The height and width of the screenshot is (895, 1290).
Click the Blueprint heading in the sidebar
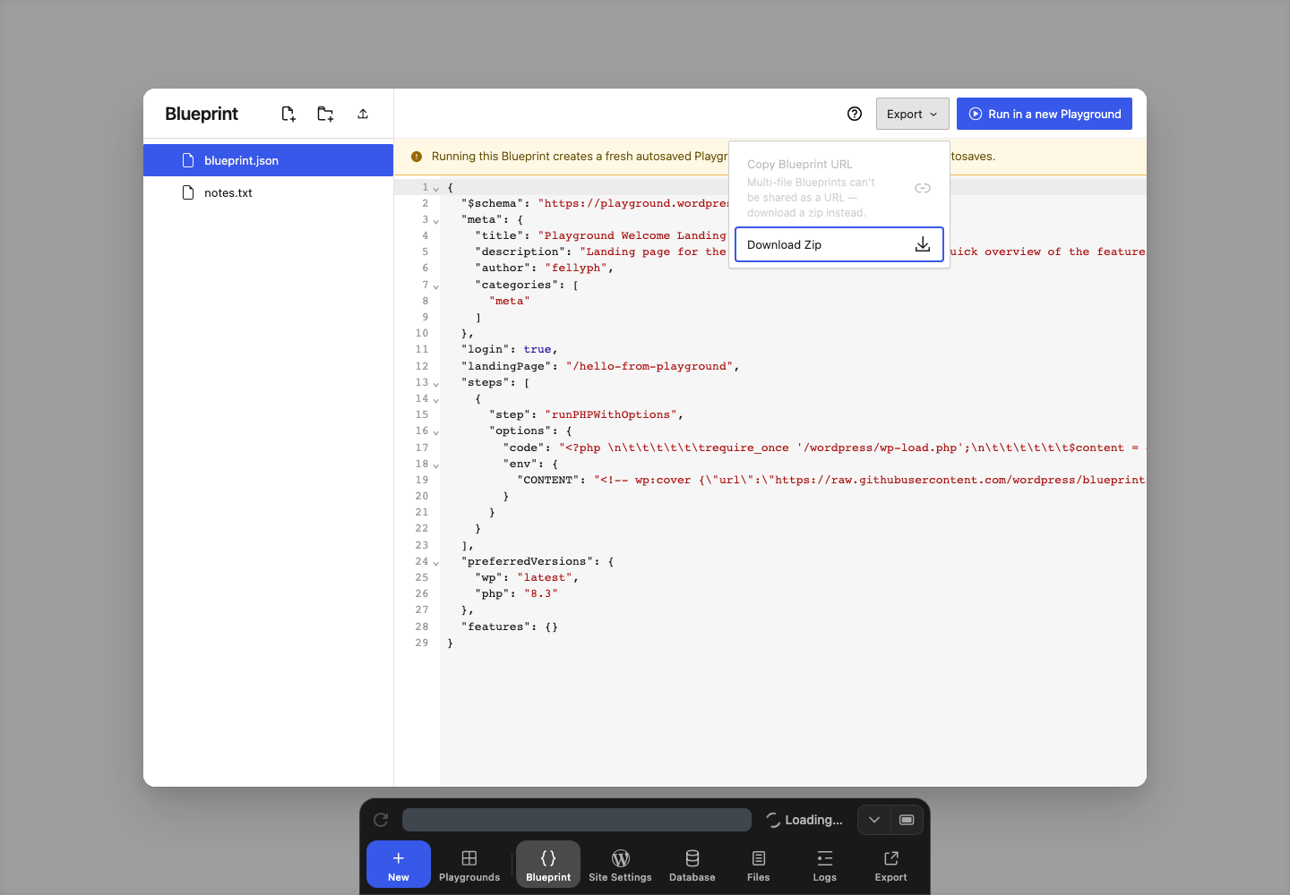point(202,114)
